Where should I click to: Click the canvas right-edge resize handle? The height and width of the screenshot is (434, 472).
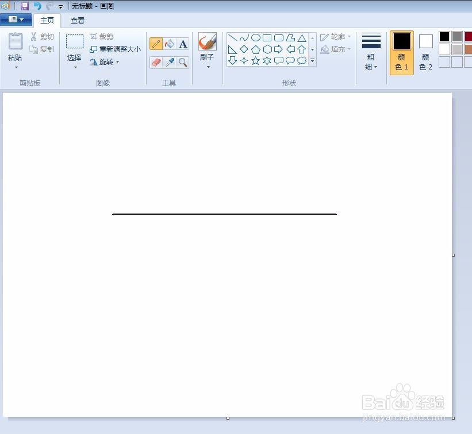[x=454, y=255]
